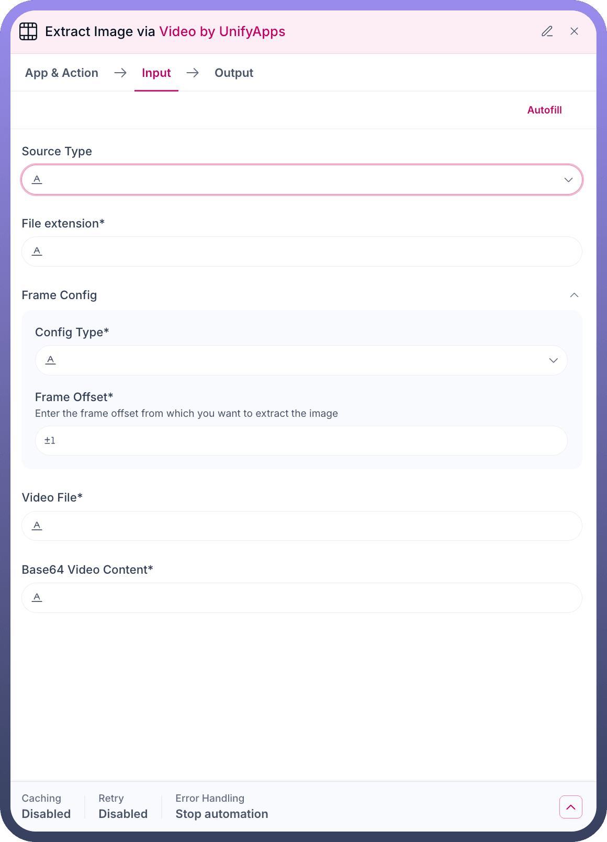Click text-type icon in Video File field

click(x=37, y=526)
